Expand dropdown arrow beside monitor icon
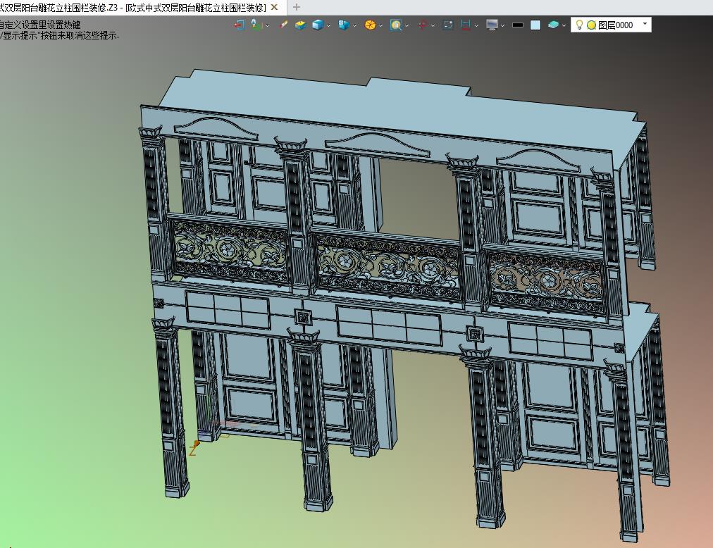The height and width of the screenshot is (548, 713). [502, 25]
